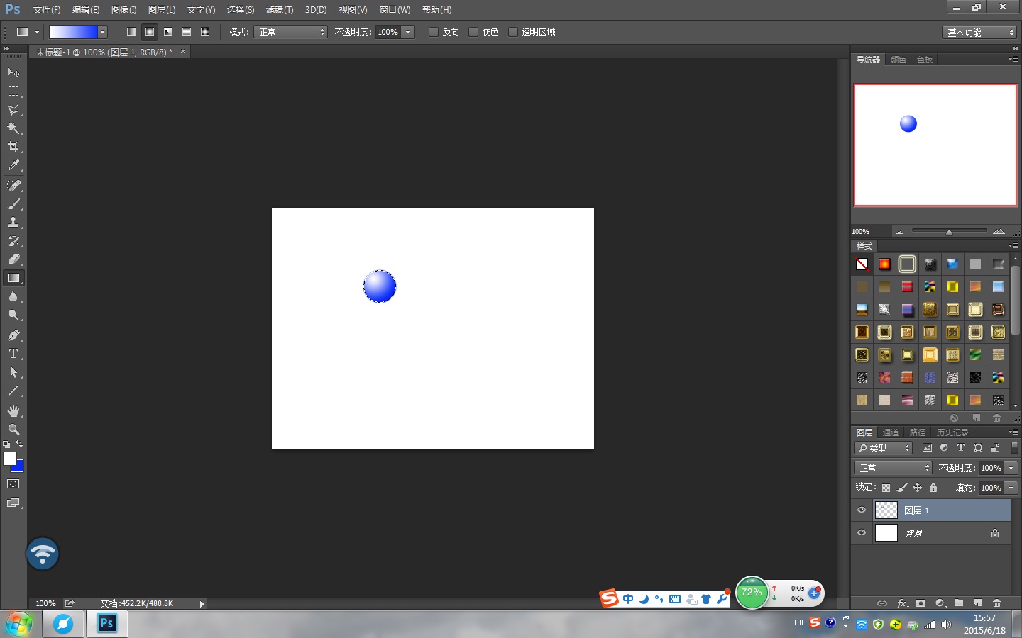
Task: Toggle the 透明区域 (Transparency) checkbox
Action: click(513, 32)
